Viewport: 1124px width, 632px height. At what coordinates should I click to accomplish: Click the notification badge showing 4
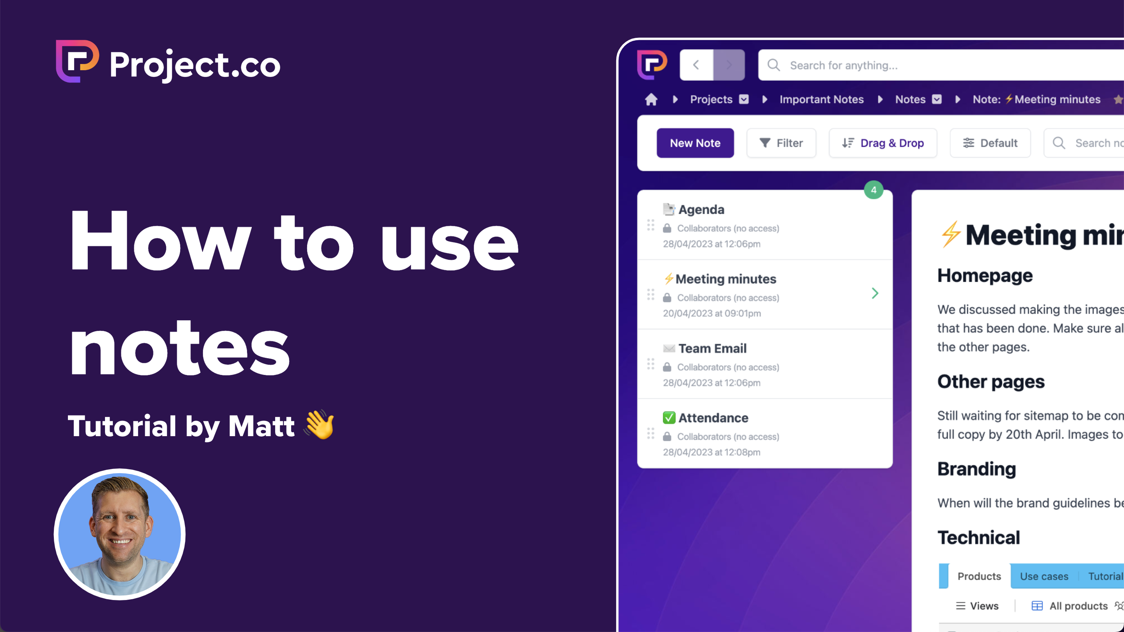click(x=873, y=190)
